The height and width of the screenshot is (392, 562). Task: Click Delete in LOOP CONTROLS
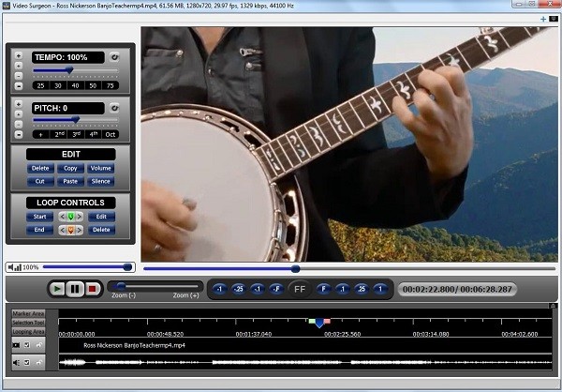click(101, 230)
